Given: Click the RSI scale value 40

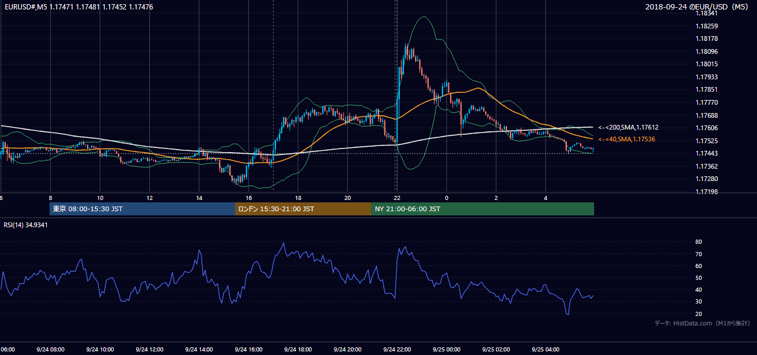Looking at the screenshot, I should pyautogui.click(x=698, y=289).
